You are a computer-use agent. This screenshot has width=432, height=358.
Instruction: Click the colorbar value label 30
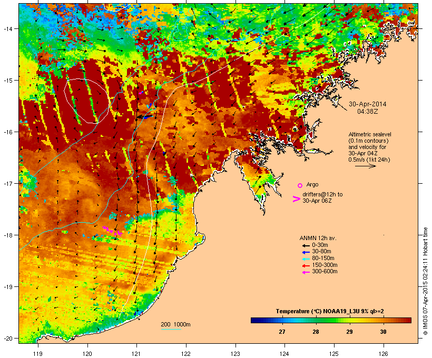coord(383,332)
